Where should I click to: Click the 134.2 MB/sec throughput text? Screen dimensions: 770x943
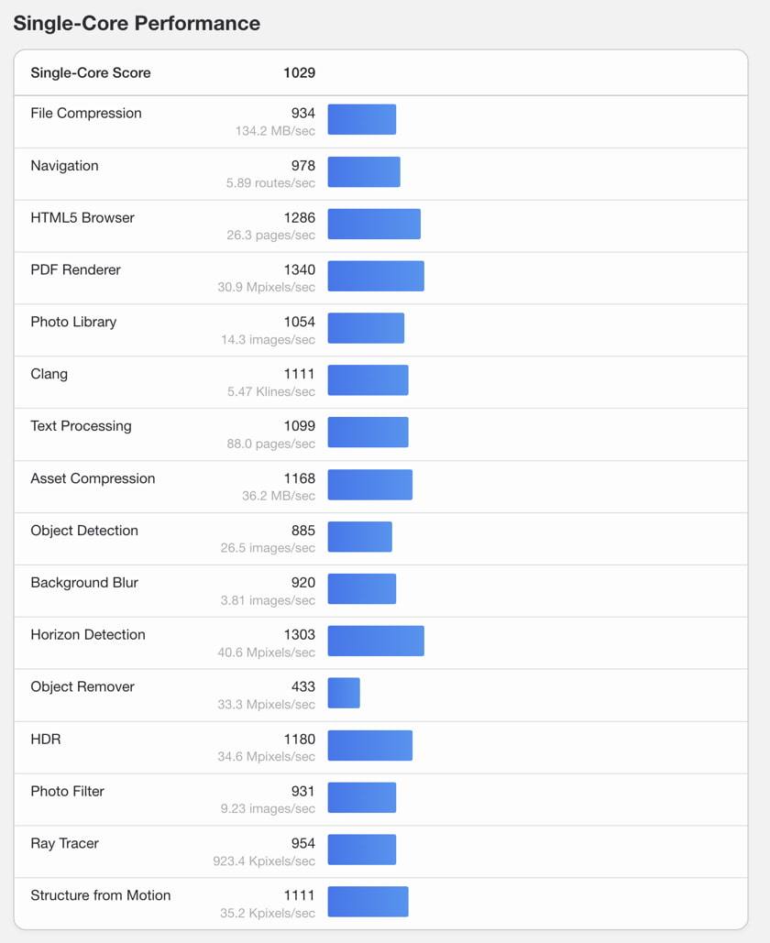(x=275, y=131)
